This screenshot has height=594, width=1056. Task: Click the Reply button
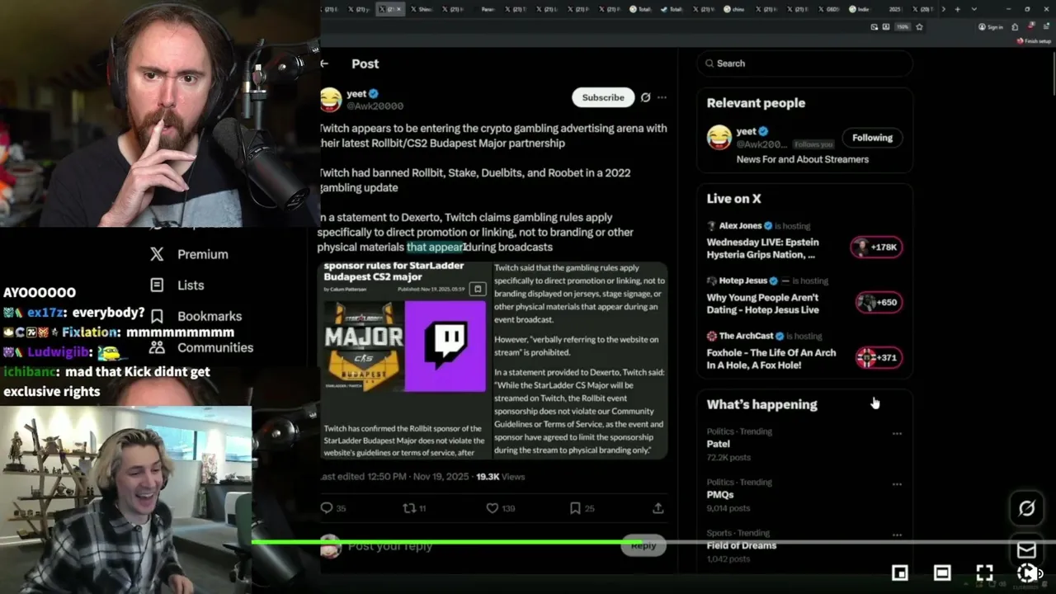click(643, 545)
